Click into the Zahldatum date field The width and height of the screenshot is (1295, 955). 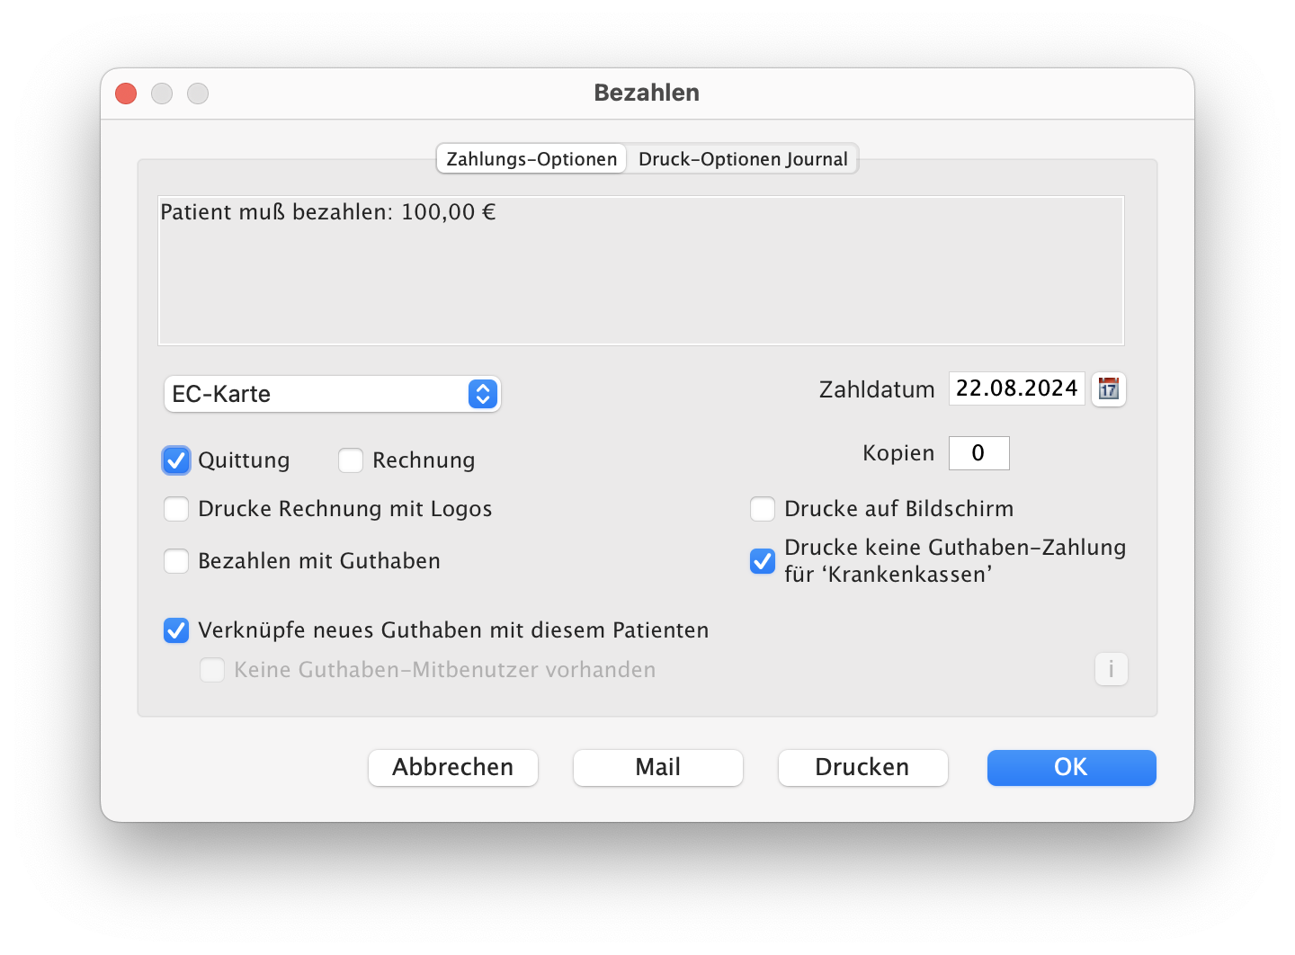(x=1015, y=388)
